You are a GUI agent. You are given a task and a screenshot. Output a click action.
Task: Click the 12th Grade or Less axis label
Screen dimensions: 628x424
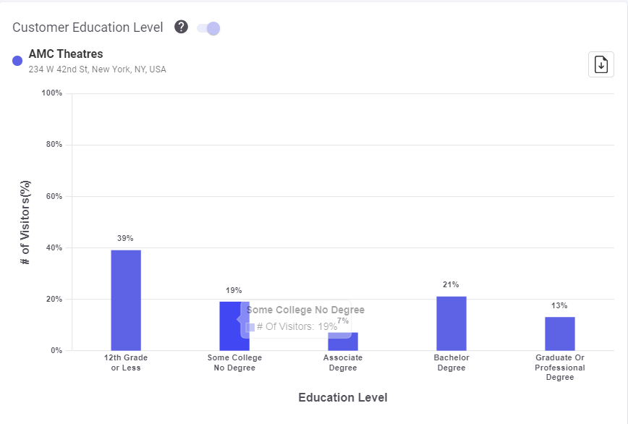(126, 362)
